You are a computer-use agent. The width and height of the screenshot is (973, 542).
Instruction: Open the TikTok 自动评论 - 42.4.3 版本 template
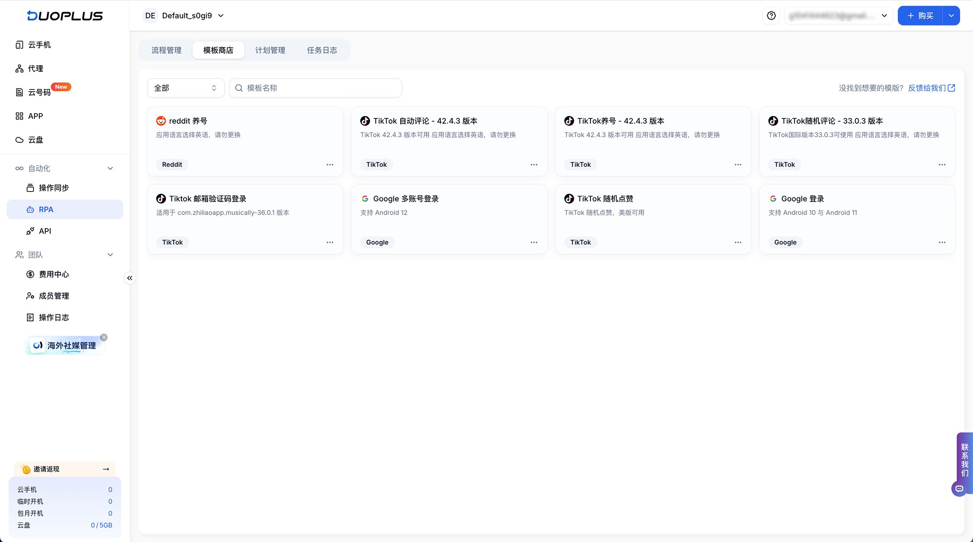click(x=449, y=141)
